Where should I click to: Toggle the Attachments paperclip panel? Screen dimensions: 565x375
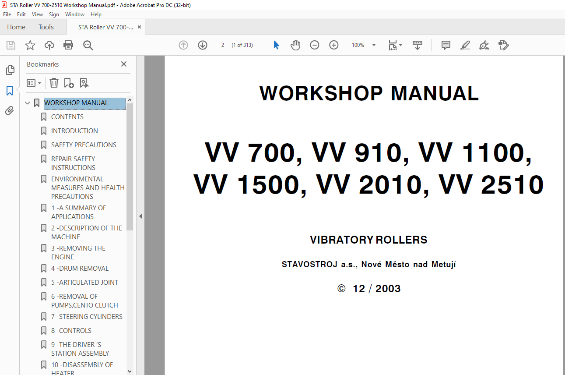10,111
